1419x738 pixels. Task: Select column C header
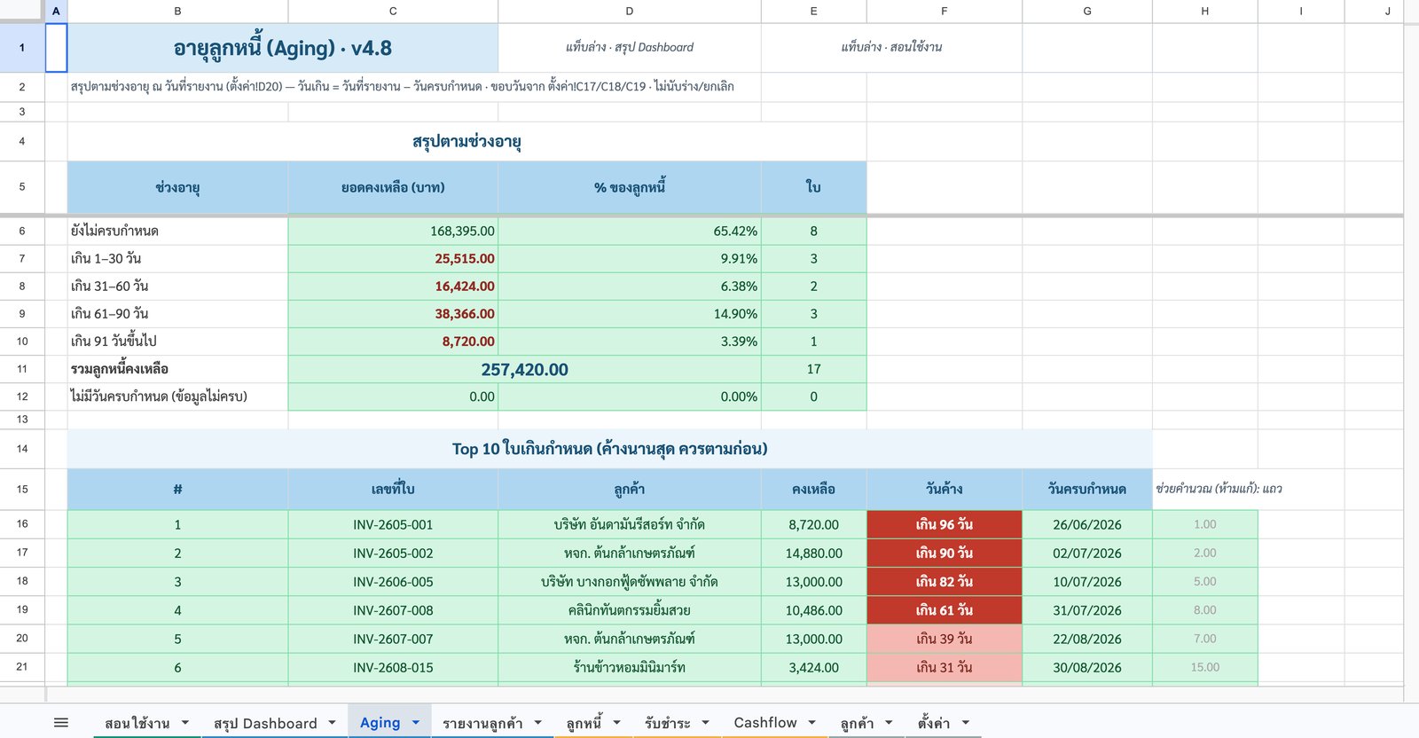393,12
